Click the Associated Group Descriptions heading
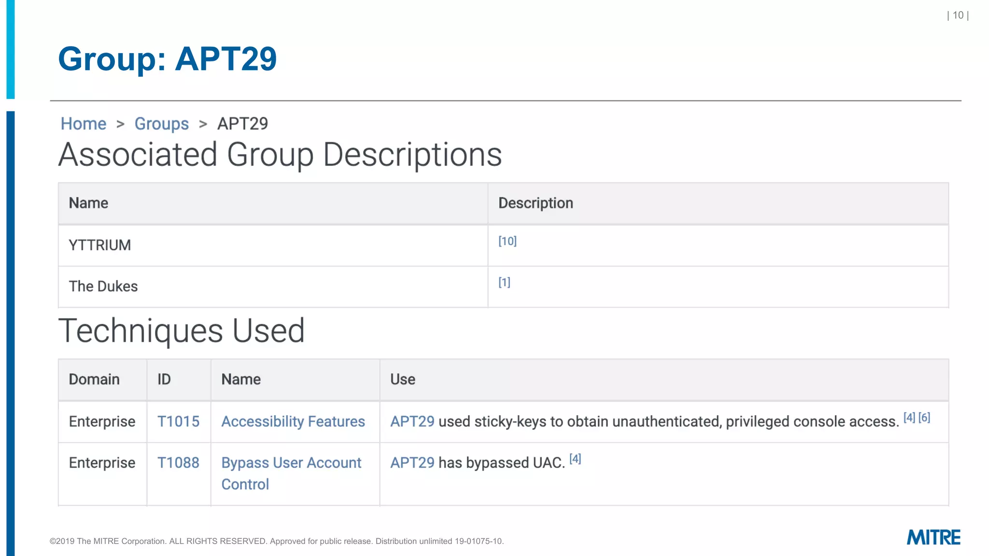 point(280,155)
